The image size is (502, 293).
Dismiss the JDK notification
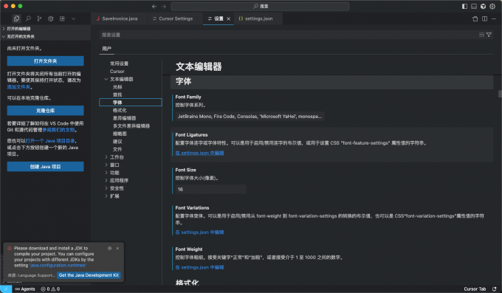117,248
